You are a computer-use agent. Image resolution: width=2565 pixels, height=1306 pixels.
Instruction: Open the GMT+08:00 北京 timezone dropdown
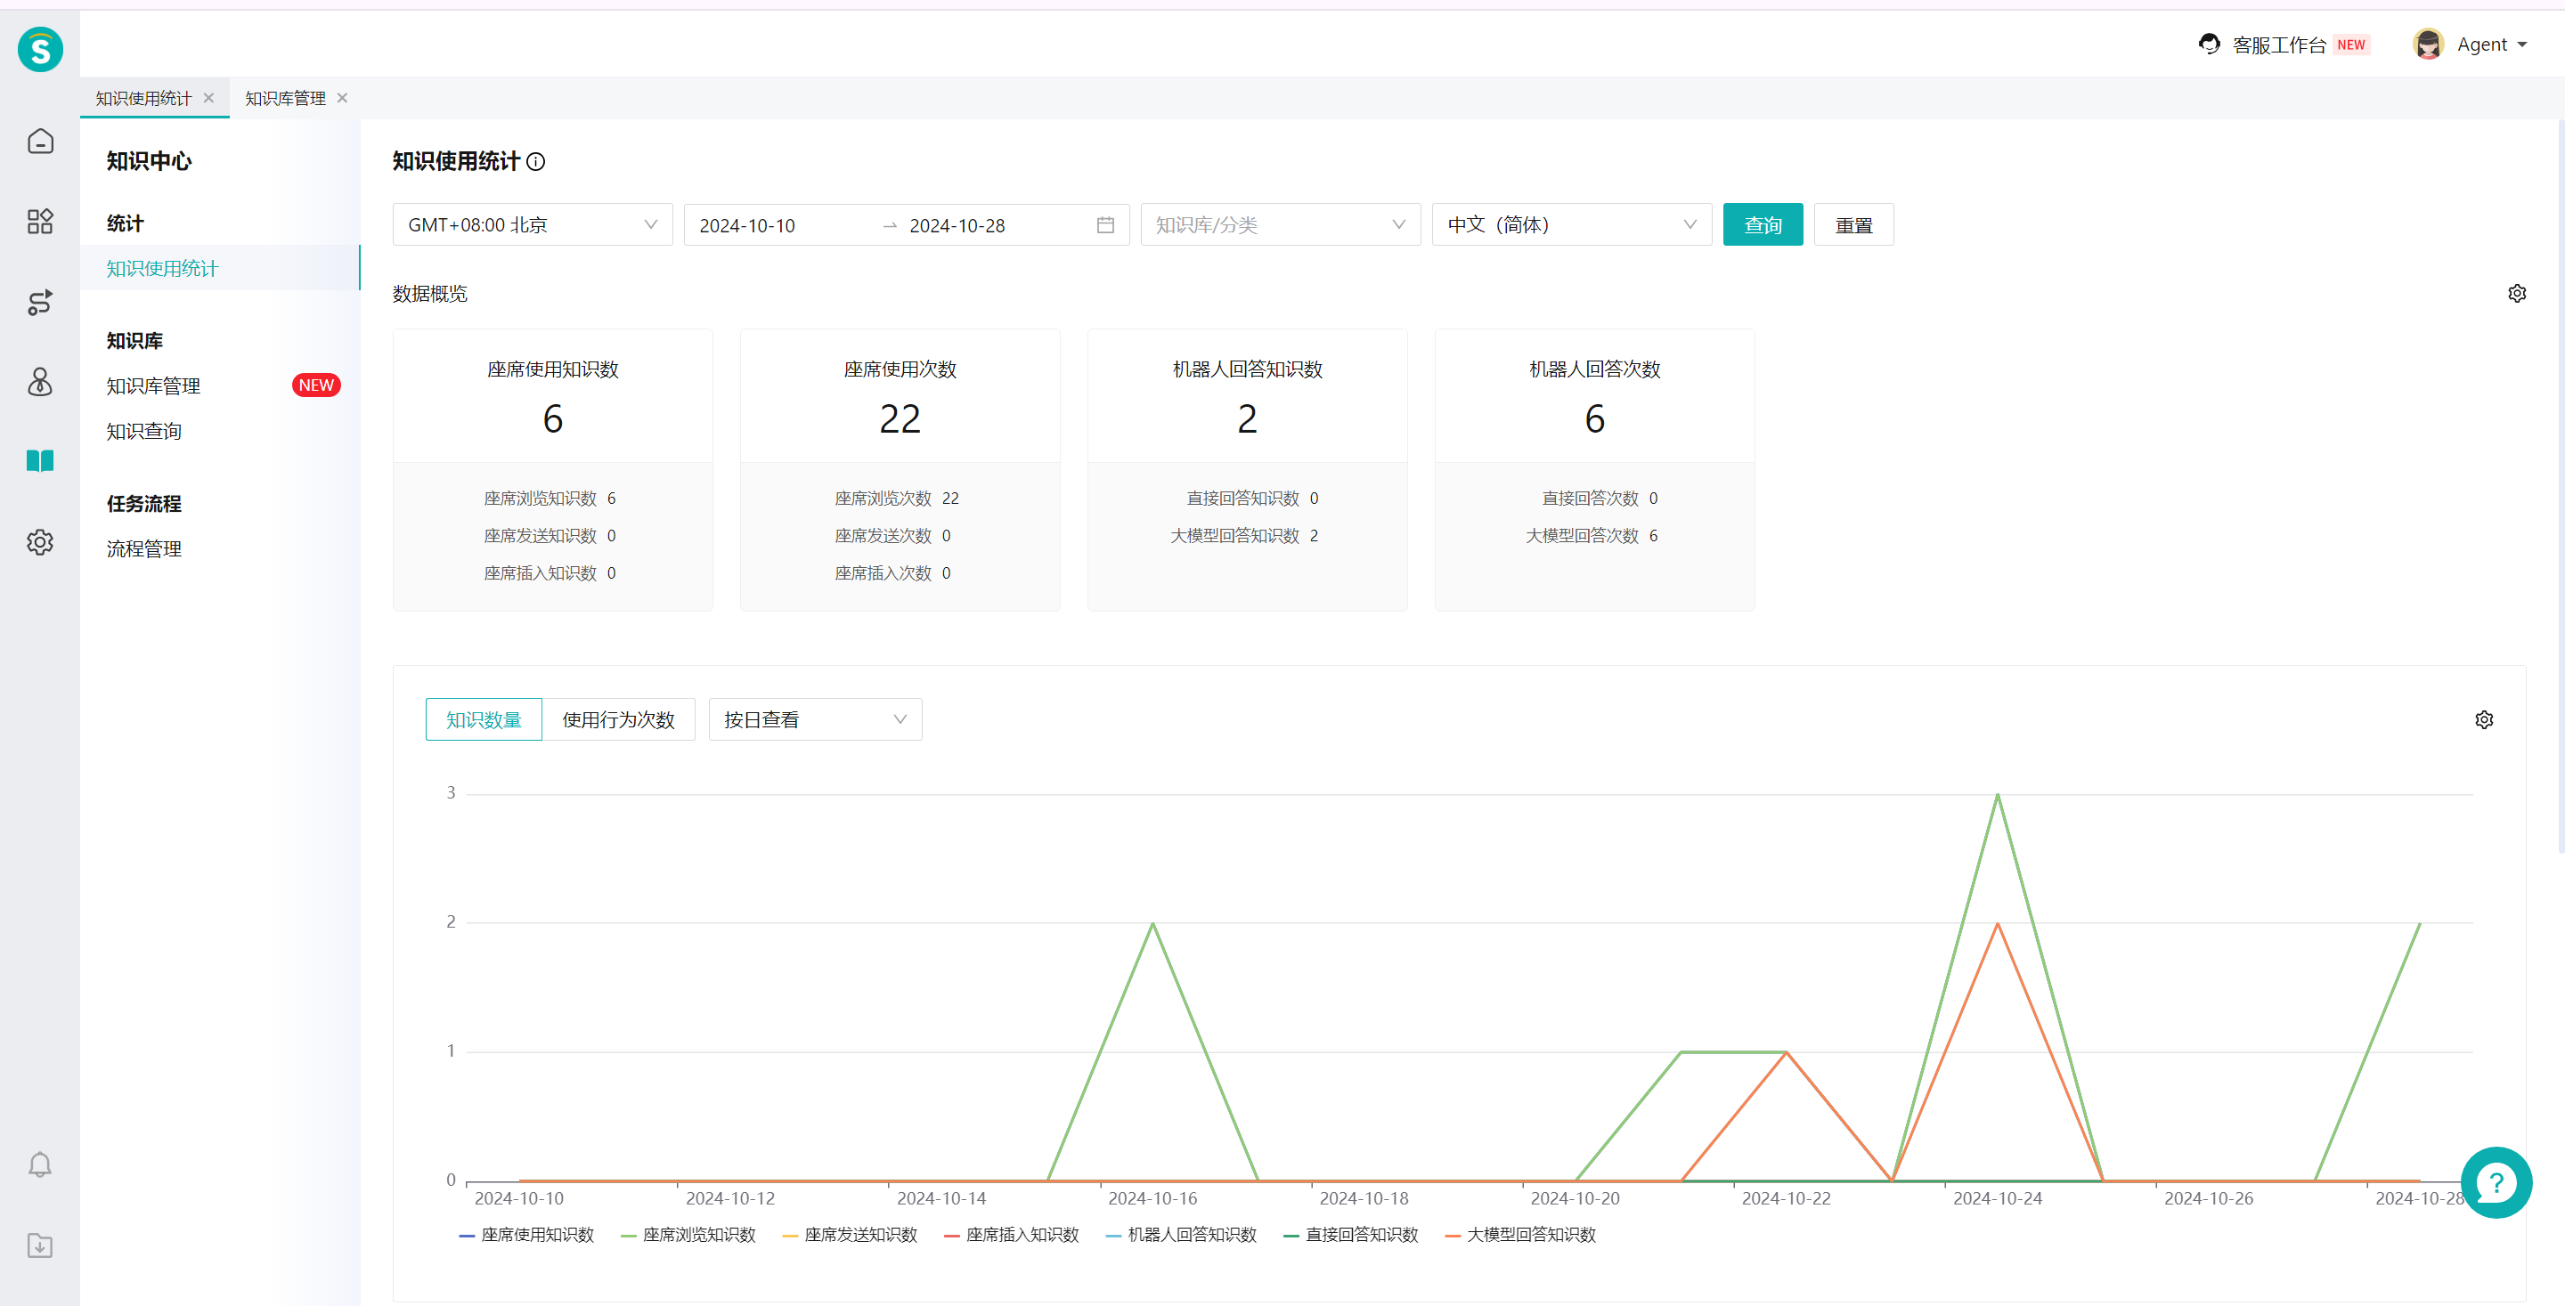[533, 225]
